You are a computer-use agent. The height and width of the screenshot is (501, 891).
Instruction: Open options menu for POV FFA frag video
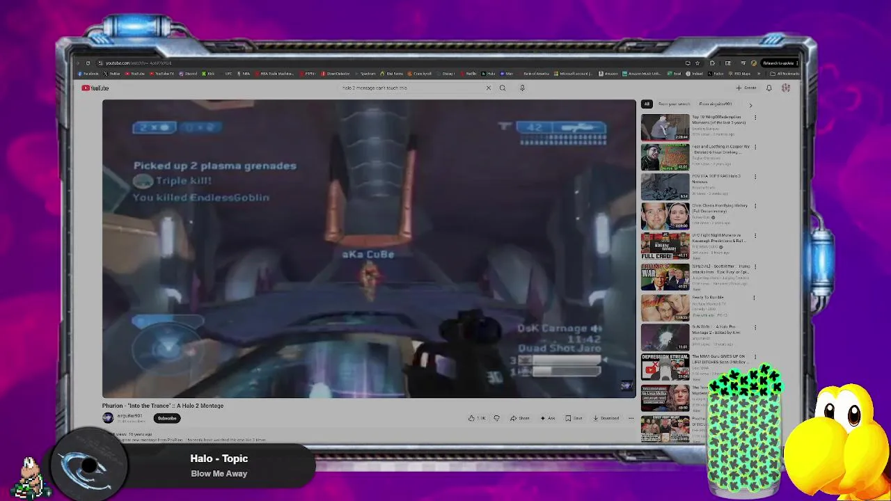pos(755,177)
